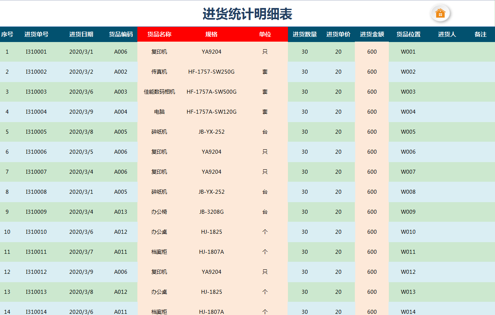Image resolution: width=495 pixels, height=315 pixels.
Task: Select order number I310007
Action: point(36,172)
